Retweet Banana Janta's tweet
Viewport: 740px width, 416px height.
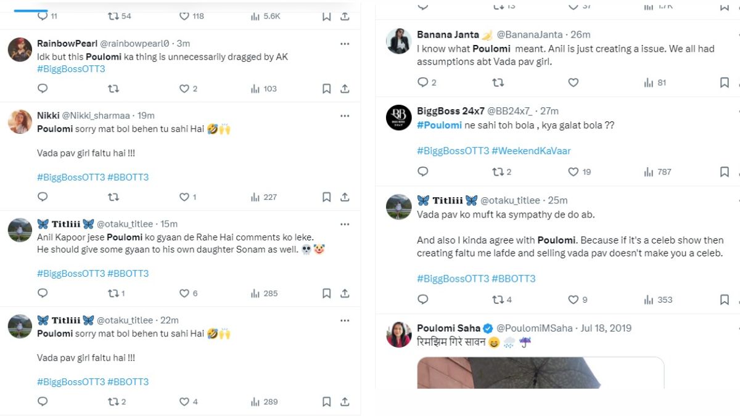click(498, 83)
